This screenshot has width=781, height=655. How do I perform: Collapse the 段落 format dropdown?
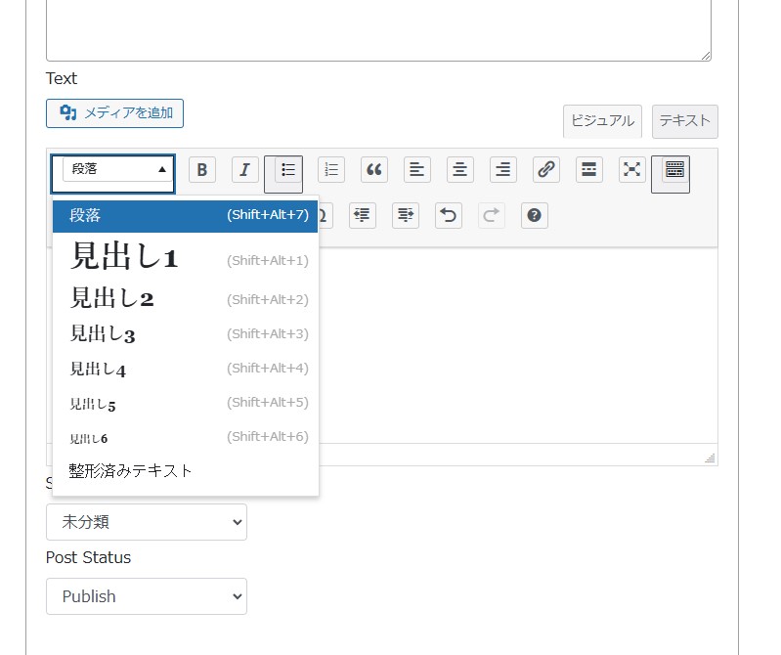pos(113,170)
